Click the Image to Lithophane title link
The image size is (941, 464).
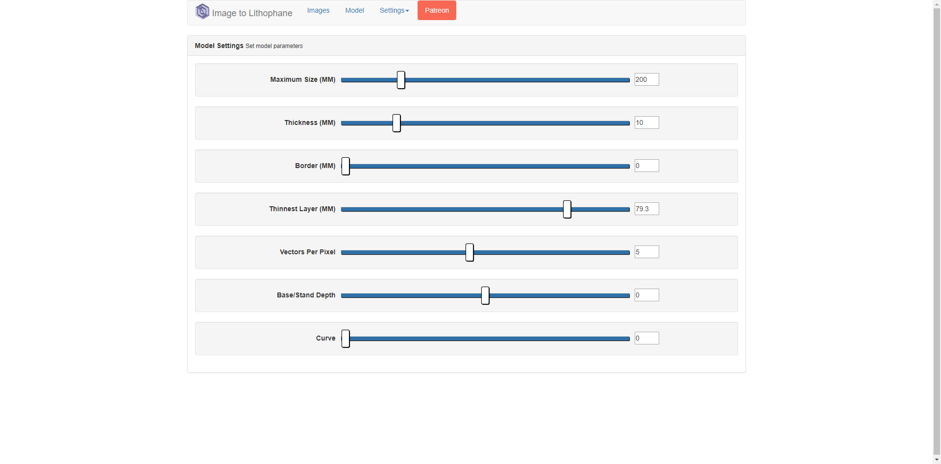pyautogui.click(x=252, y=13)
